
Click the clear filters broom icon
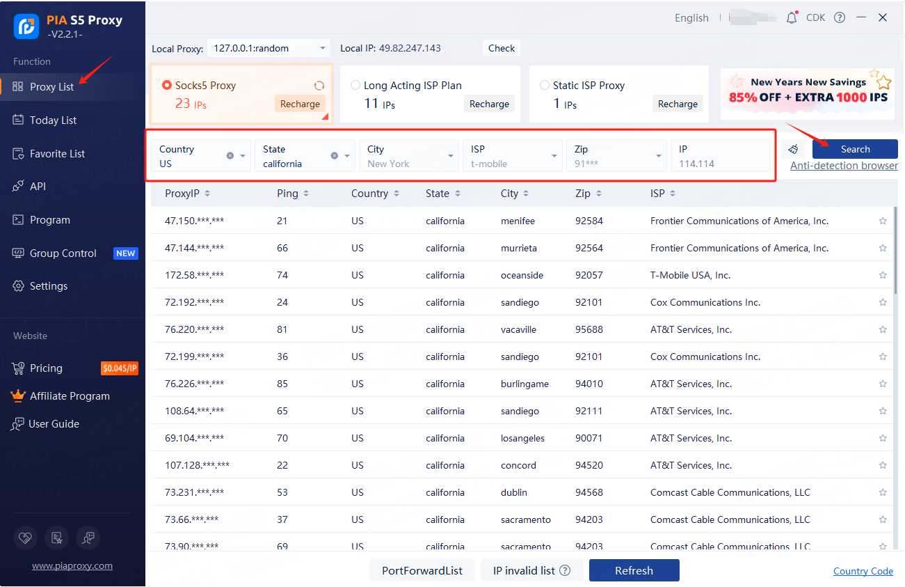pos(793,150)
